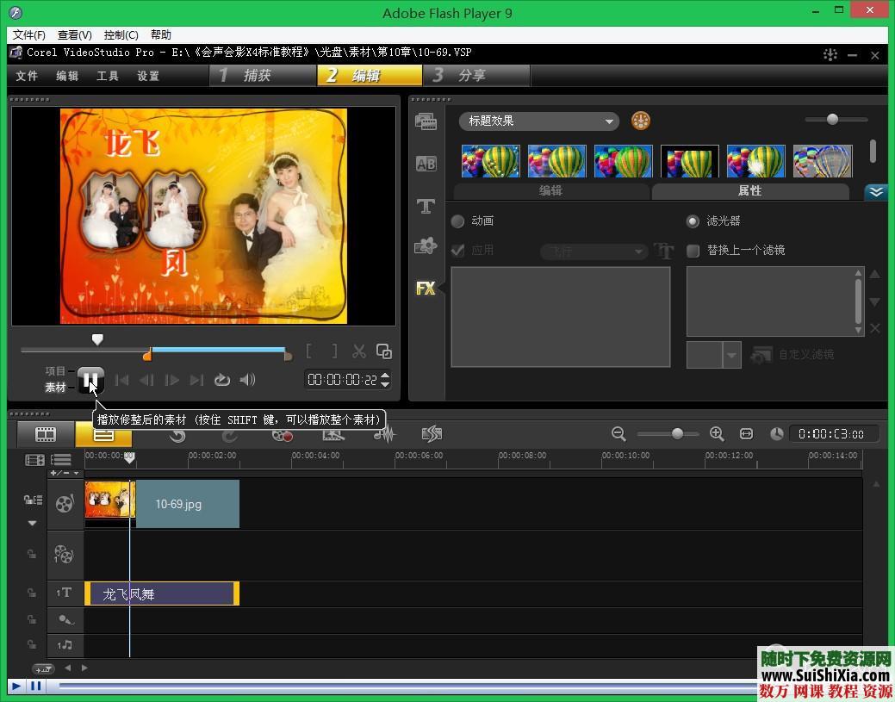Click the 10-69.jpg clip on timeline
The width and height of the screenshot is (895, 702).
(x=179, y=504)
